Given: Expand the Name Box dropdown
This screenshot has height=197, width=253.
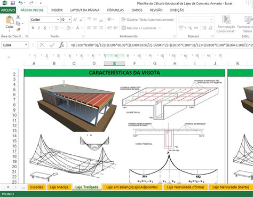Looking at the screenshot, I should (26, 45).
